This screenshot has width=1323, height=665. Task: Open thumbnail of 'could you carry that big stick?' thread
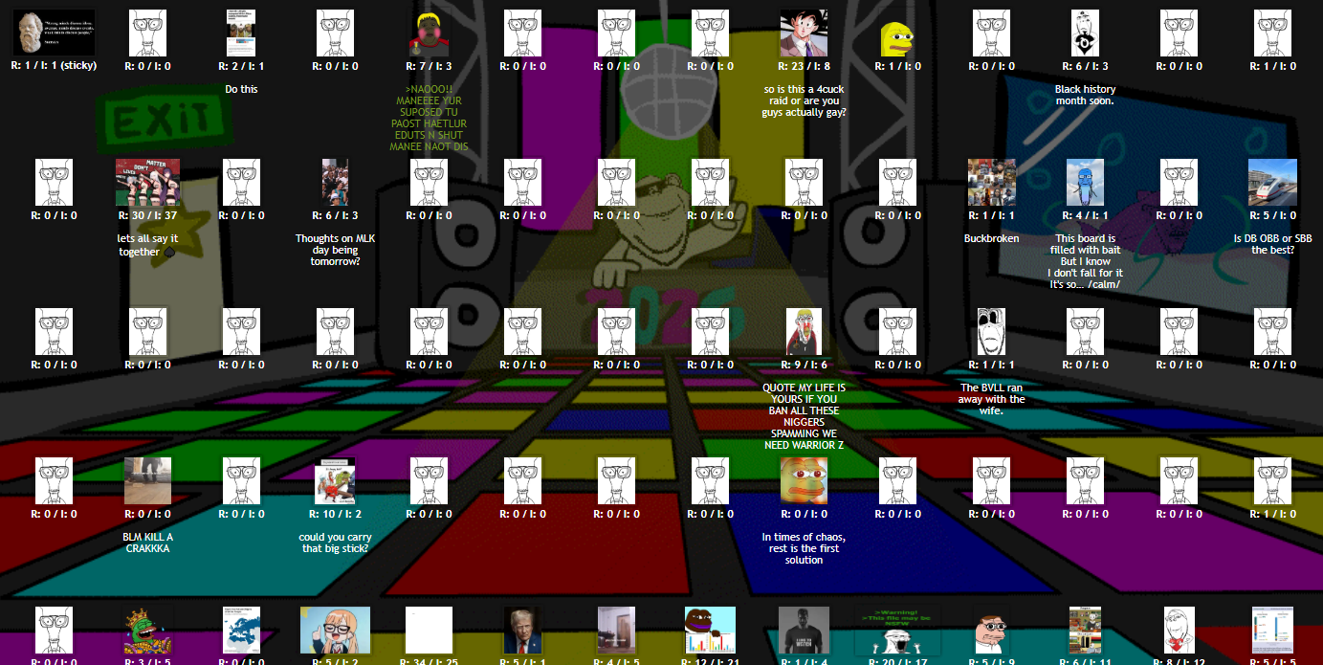coord(335,481)
